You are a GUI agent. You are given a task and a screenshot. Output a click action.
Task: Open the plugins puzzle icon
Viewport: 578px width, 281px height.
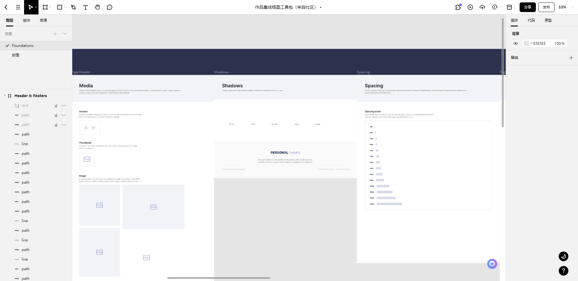(458, 7)
